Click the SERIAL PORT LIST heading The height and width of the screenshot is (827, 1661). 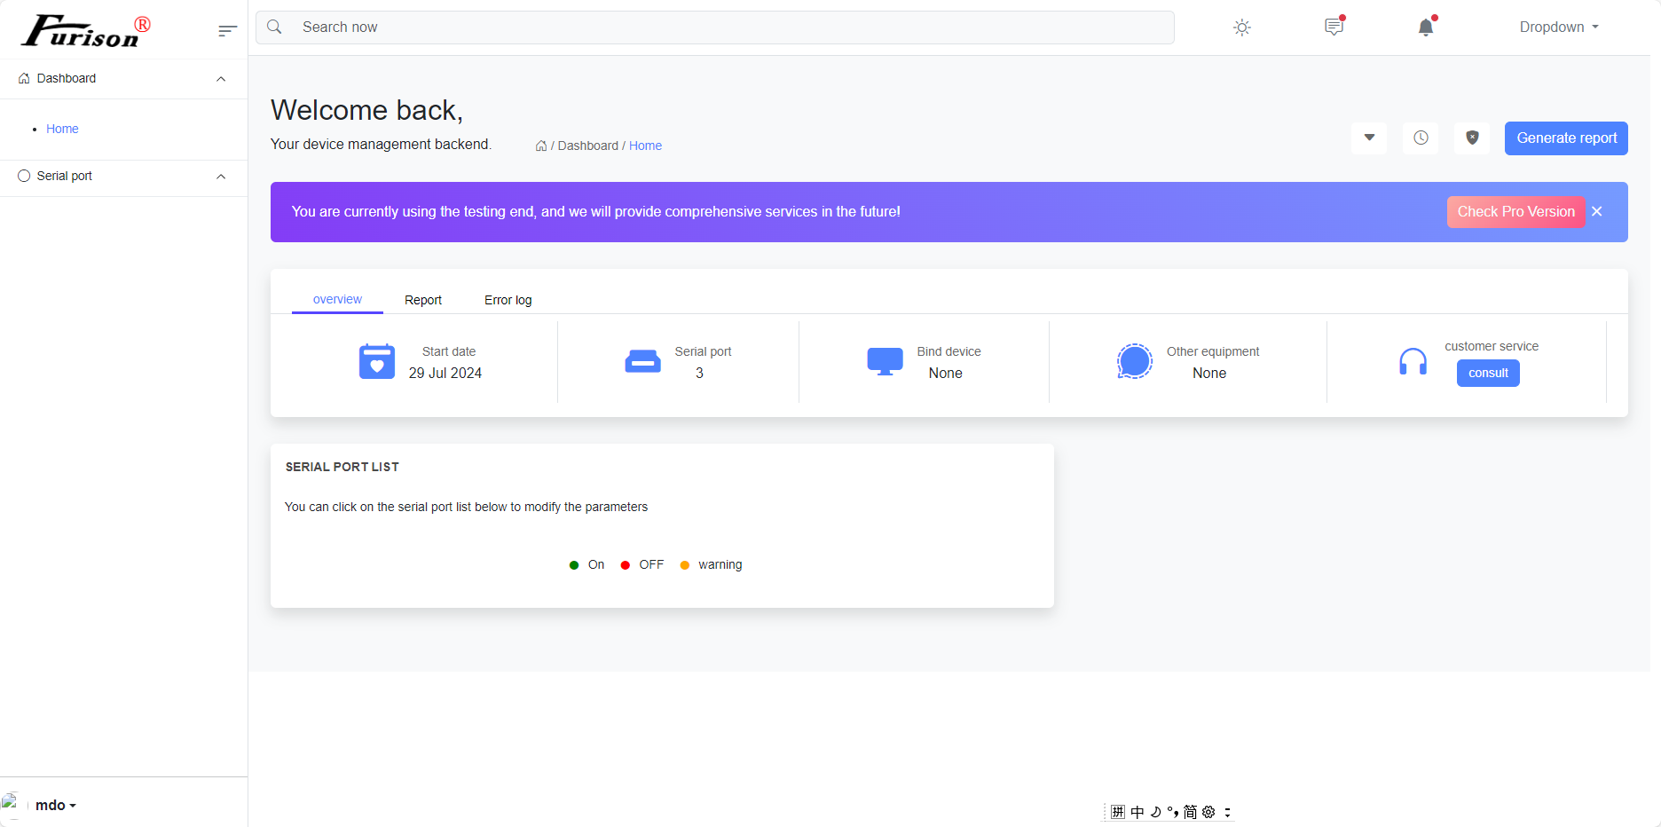pyautogui.click(x=342, y=467)
